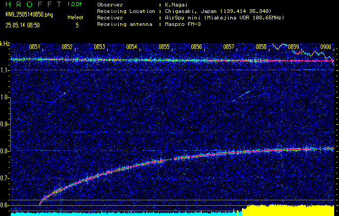Image resolution: width=339 pixels, height=216 pixels.
Task: Click the 0853 time marker
Action: coord(99,47)
